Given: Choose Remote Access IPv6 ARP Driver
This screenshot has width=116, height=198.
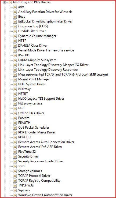Looking at the screenshot, I should (x=40, y=147).
